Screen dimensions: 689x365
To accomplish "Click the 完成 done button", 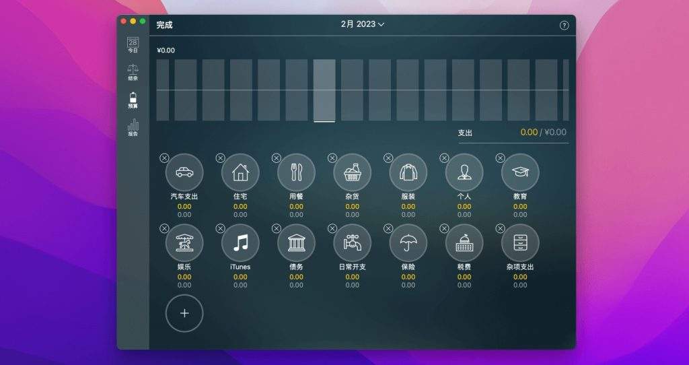I will 164,25.
